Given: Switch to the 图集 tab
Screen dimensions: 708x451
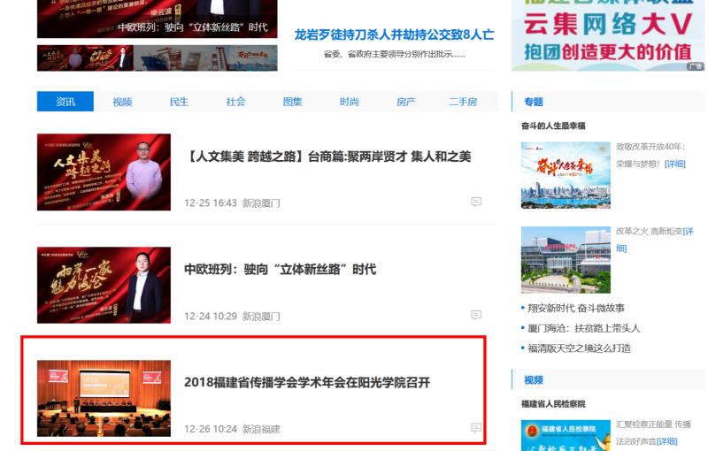Looking at the screenshot, I should [292, 102].
